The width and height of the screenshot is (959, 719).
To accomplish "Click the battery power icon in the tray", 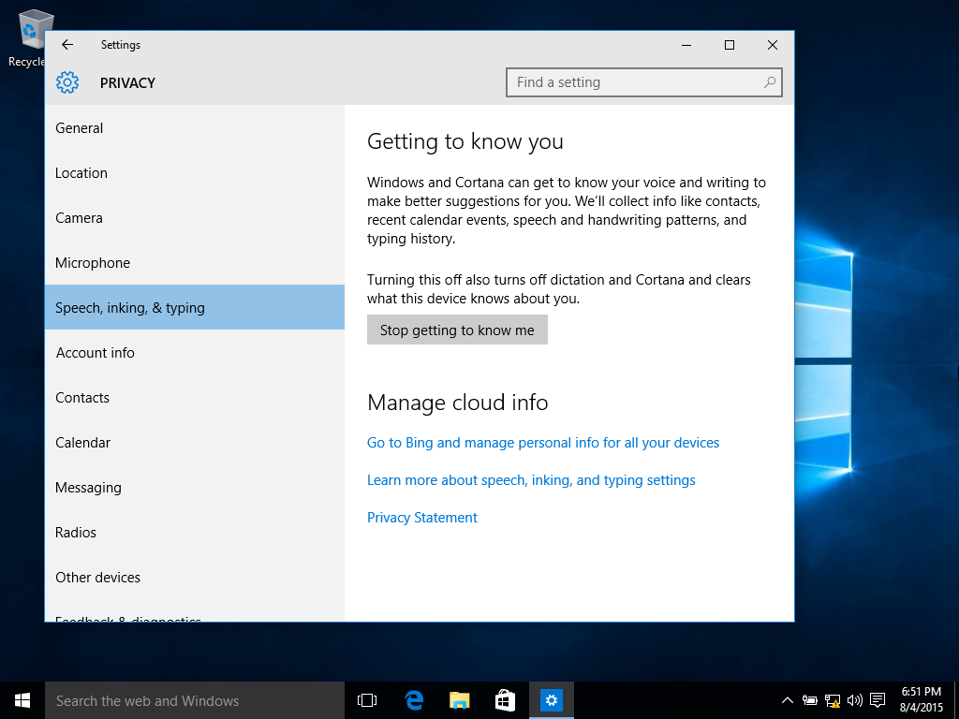I will (x=810, y=700).
